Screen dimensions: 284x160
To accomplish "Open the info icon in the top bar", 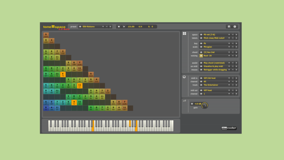I will pos(235,26).
